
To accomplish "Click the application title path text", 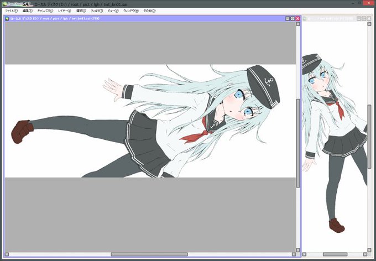I will tap(81, 4).
